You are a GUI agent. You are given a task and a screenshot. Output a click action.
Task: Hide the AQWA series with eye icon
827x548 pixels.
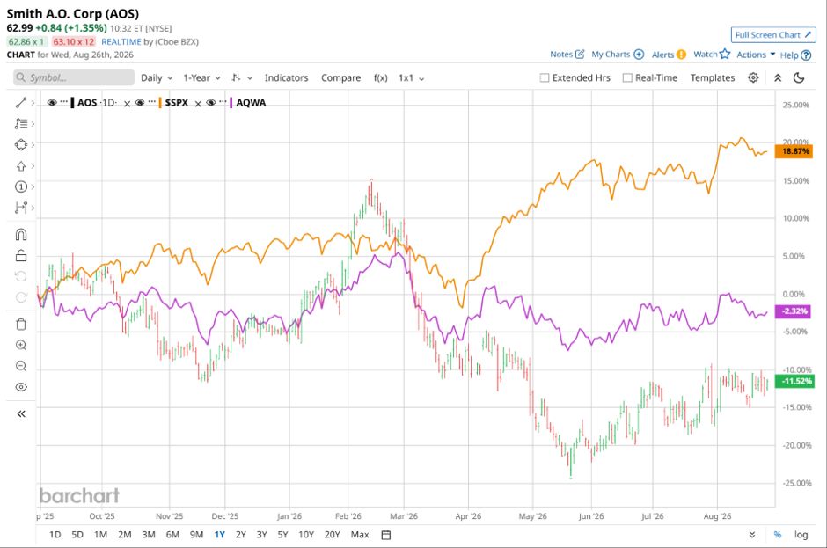pyautogui.click(x=210, y=102)
